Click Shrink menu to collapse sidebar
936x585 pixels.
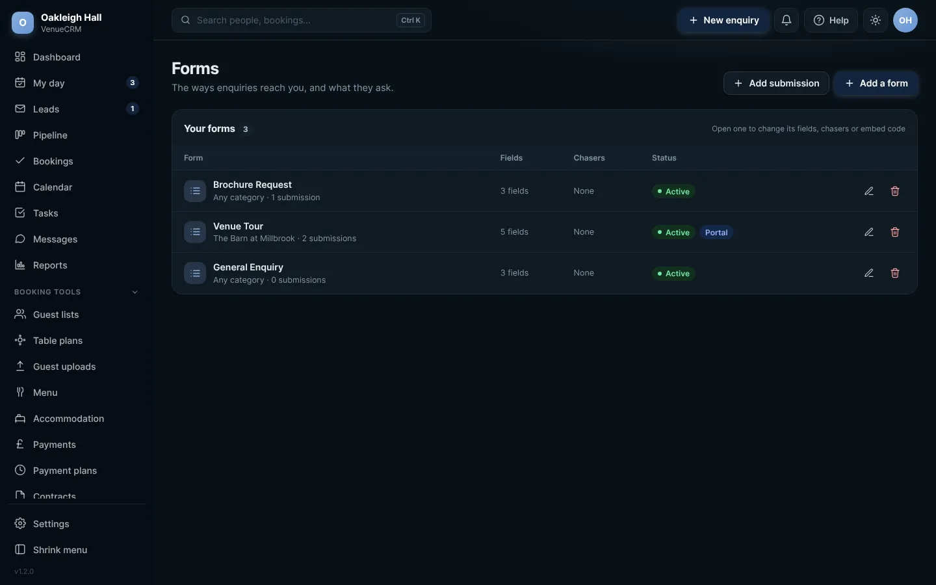tap(77, 550)
